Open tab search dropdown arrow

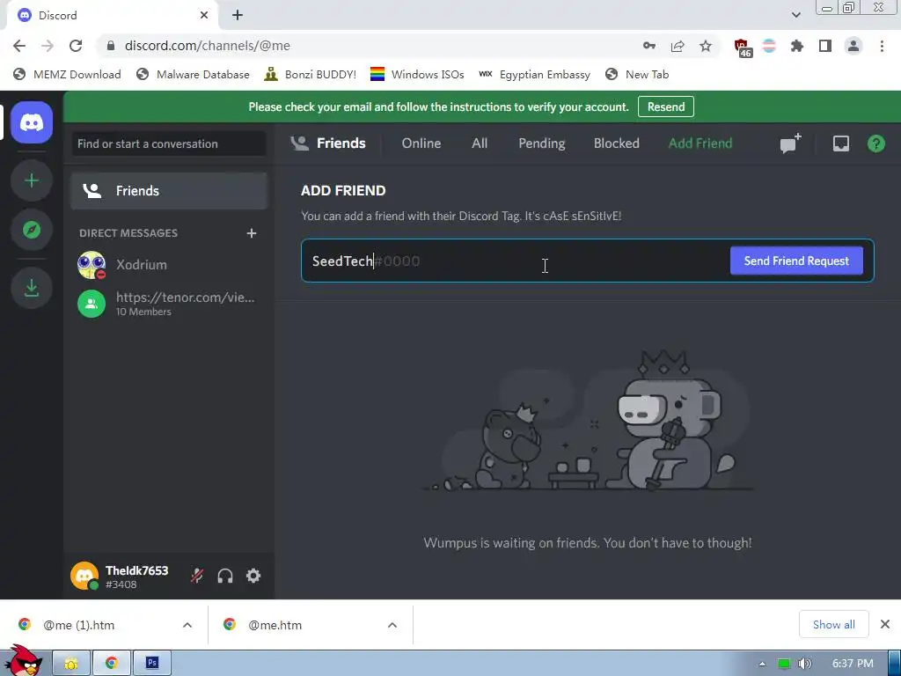coord(795,16)
